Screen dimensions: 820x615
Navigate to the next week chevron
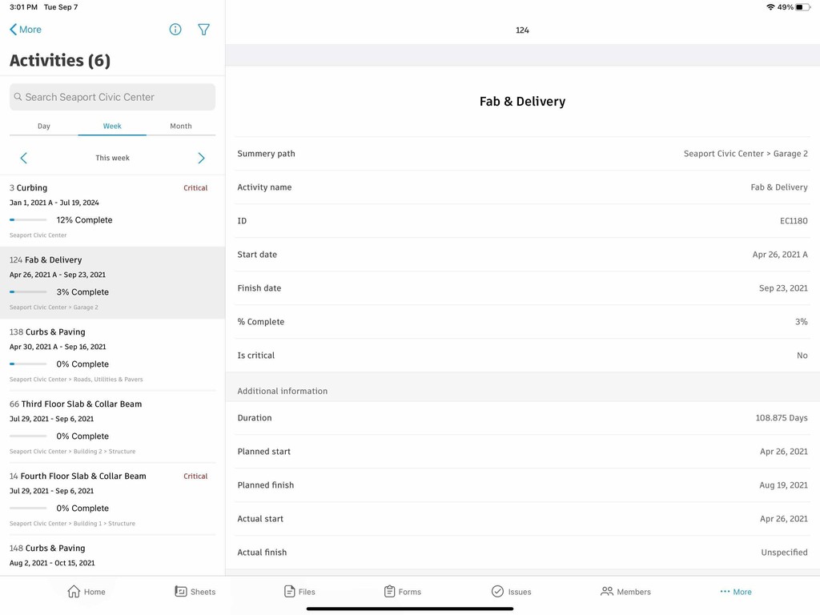tap(201, 158)
